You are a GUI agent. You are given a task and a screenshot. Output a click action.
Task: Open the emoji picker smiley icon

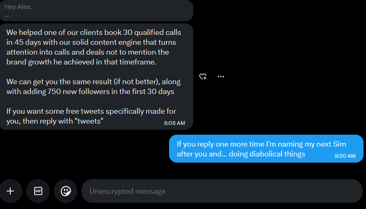point(65,191)
